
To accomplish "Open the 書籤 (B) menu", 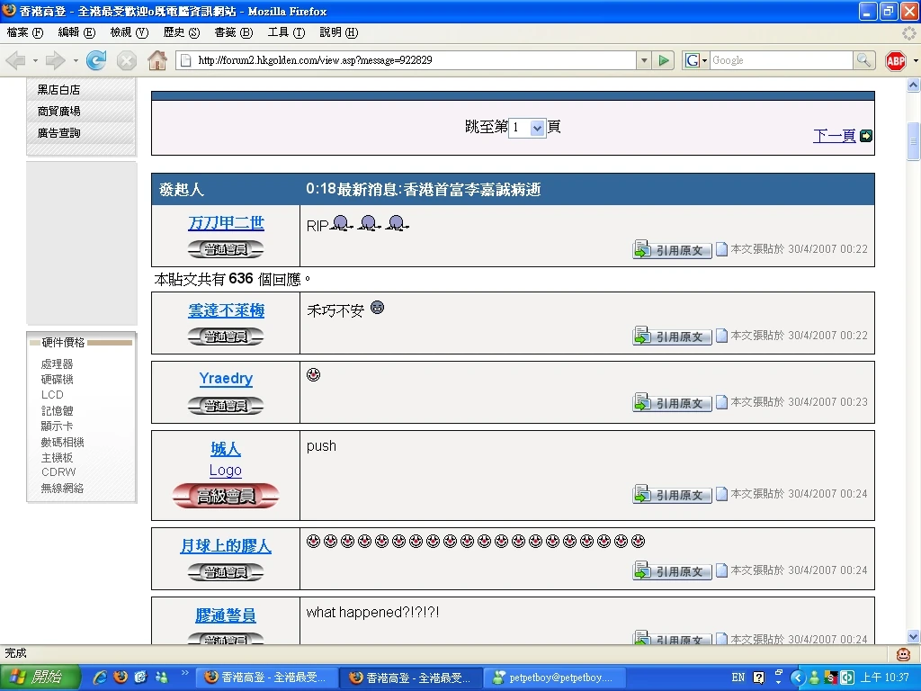I will tap(233, 32).
